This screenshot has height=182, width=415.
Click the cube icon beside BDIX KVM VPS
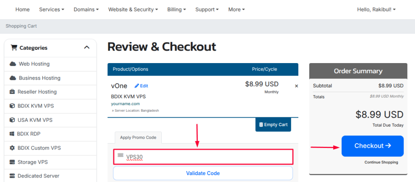pyautogui.click(x=12, y=106)
